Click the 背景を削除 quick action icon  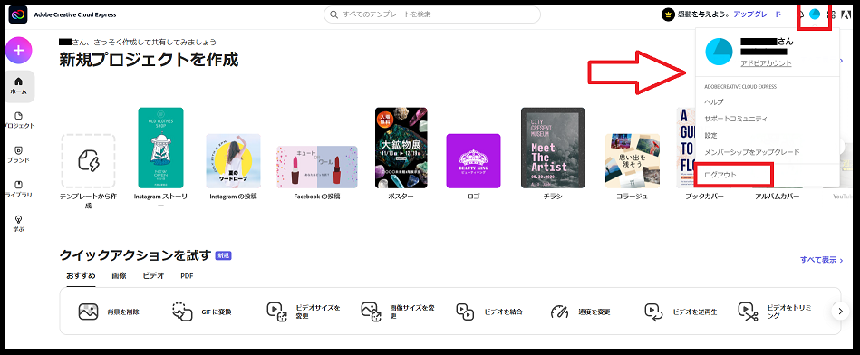point(88,312)
